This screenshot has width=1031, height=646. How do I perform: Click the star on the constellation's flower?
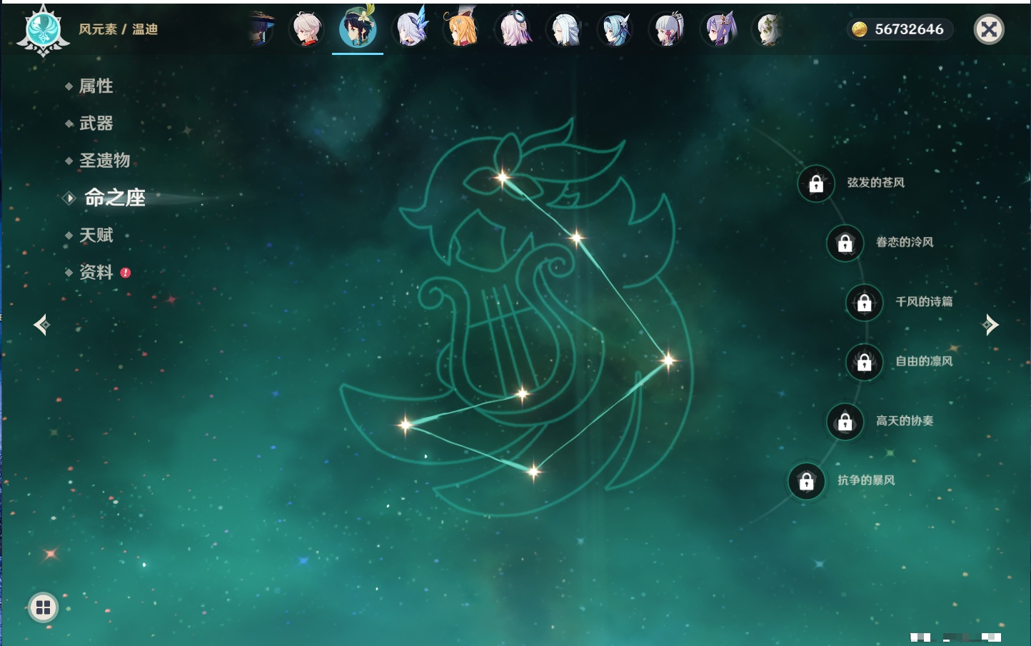(503, 178)
